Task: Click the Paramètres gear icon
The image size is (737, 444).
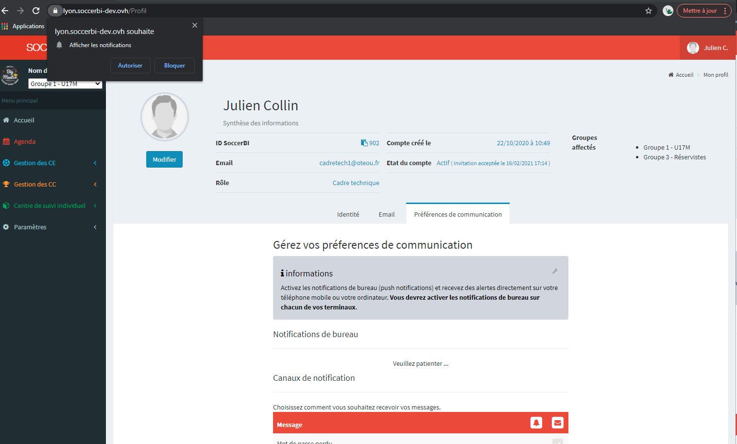Action: pyautogui.click(x=6, y=227)
